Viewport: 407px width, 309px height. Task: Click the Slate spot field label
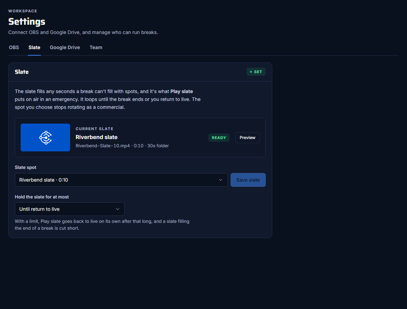pos(25,168)
